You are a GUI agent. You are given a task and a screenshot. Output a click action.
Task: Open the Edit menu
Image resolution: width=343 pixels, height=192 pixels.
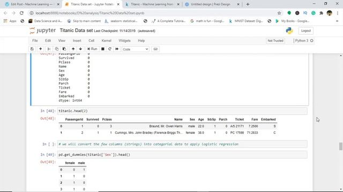[x=48, y=41]
